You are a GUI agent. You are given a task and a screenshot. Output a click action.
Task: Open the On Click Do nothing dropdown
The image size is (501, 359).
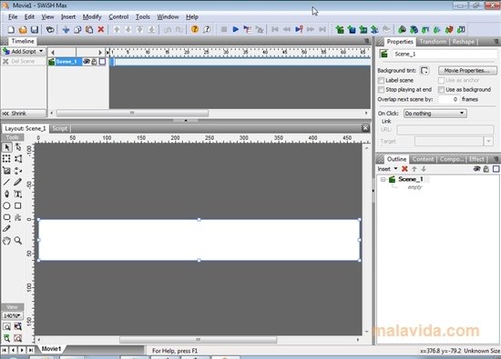(x=435, y=114)
